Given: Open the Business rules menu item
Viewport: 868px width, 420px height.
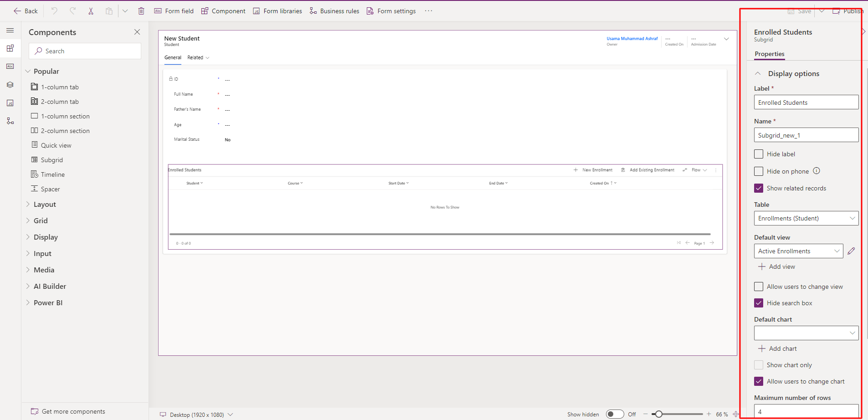Looking at the screenshot, I should [334, 11].
